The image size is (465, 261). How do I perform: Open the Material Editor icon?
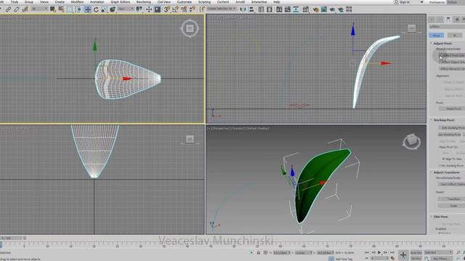tap(305, 9)
